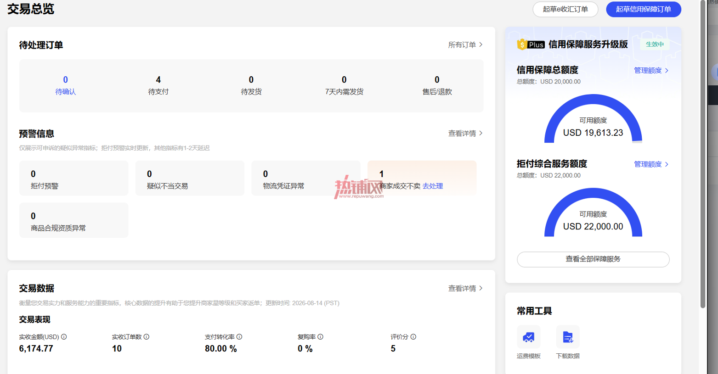
Task: Select the 待确认 order count
Action: [x=65, y=86]
